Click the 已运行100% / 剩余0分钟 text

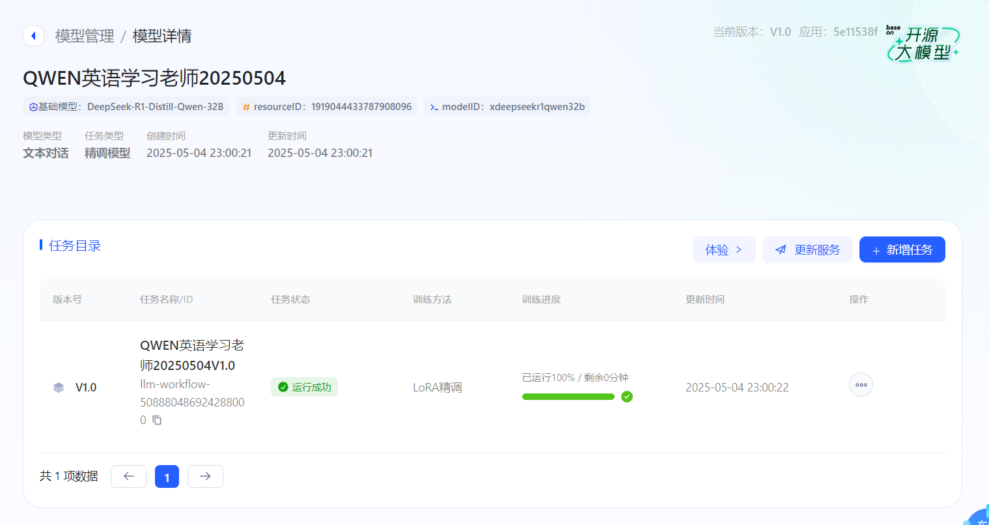click(576, 377)
